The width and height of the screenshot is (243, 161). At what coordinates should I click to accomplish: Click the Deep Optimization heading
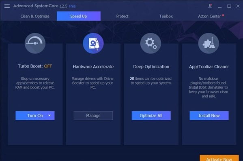(x=151, y=67)
